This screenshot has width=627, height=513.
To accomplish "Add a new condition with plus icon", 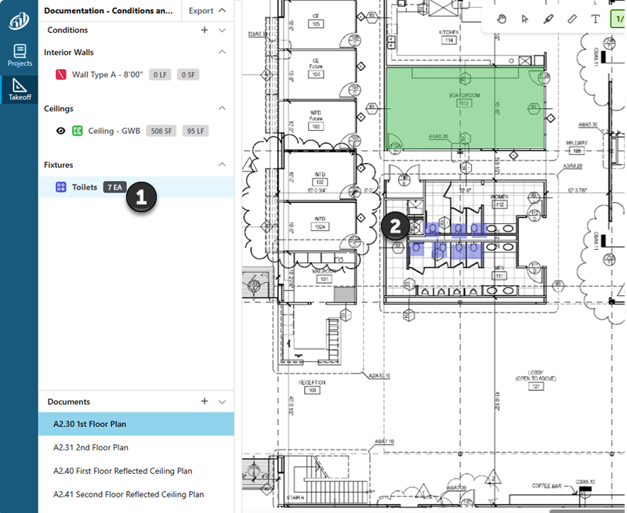I will pos(205,30).
